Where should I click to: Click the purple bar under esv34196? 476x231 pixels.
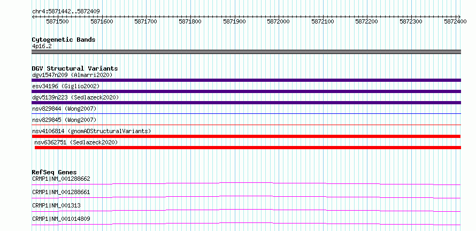246,91
